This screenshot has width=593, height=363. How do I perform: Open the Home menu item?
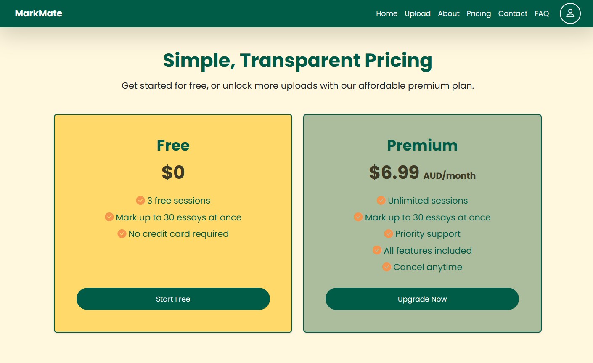[x=387, y=13]
